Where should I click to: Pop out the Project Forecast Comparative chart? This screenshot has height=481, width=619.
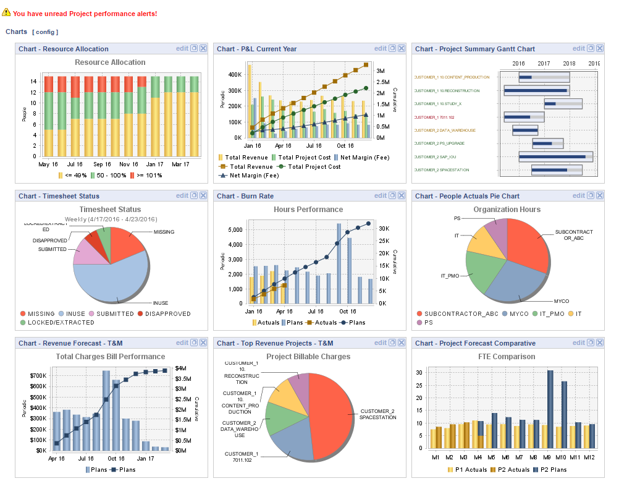point(590,343)
